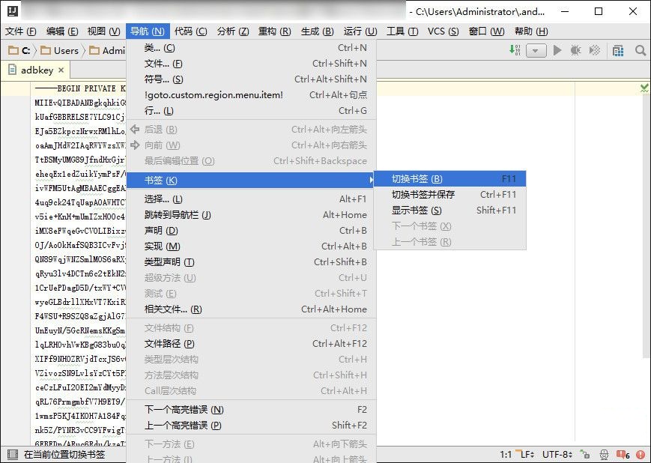Select 切换书签 in the bookmarks submenu

click(x=421, y=179)
